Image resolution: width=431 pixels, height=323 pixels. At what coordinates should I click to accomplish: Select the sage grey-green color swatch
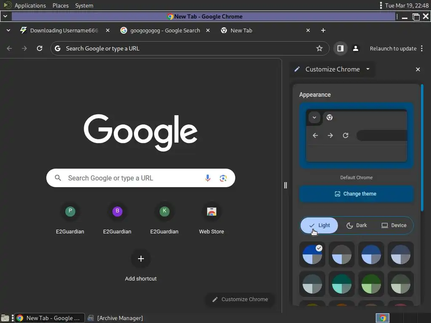(x=401, y=284)
